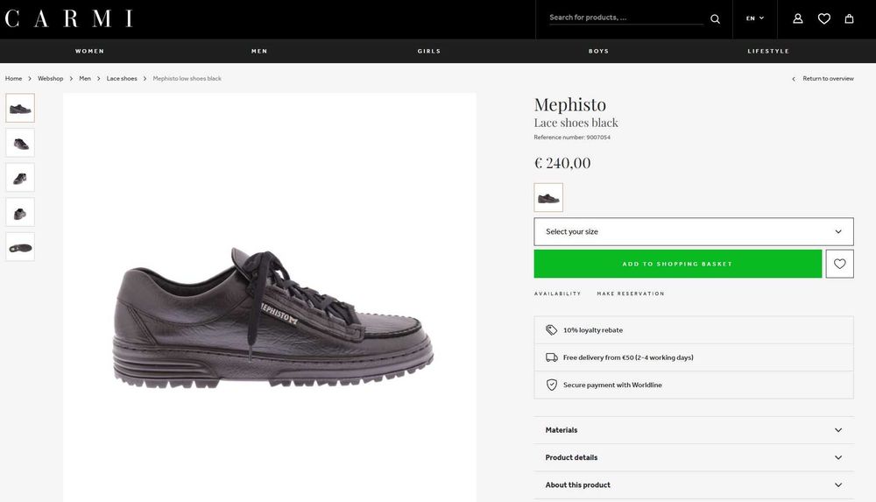Click Add to Shopping Basket button

click(677, 264)
